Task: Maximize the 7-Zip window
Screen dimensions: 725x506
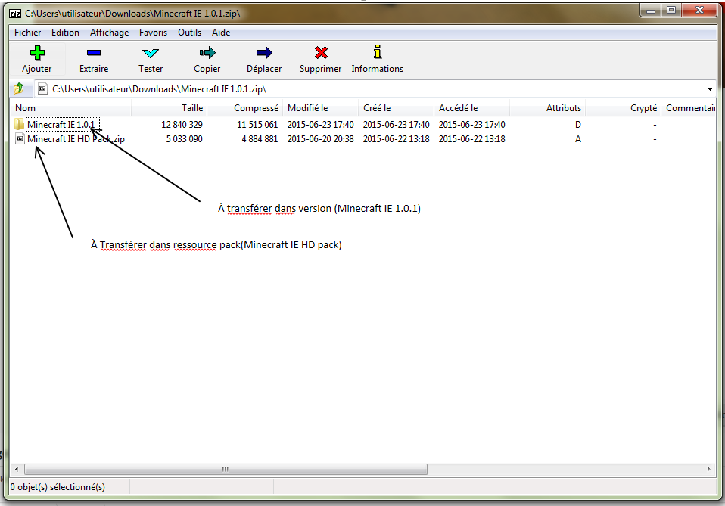Action: click(x=671, y=11)
